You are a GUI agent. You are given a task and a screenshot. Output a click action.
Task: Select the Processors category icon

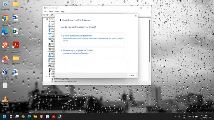point(49,66)
